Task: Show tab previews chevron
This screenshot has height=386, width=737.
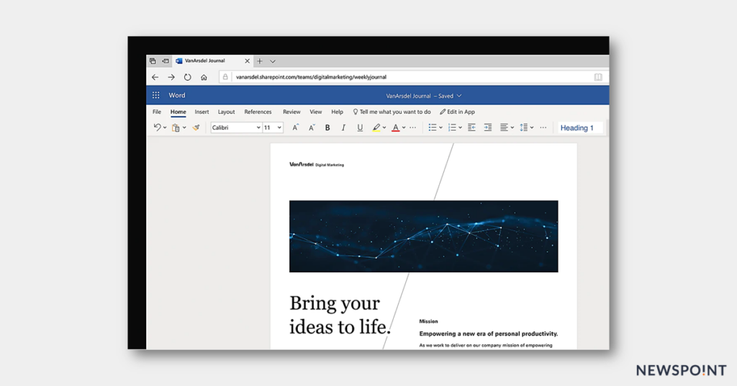Action: pyautogui.click(x=273, y=61)
